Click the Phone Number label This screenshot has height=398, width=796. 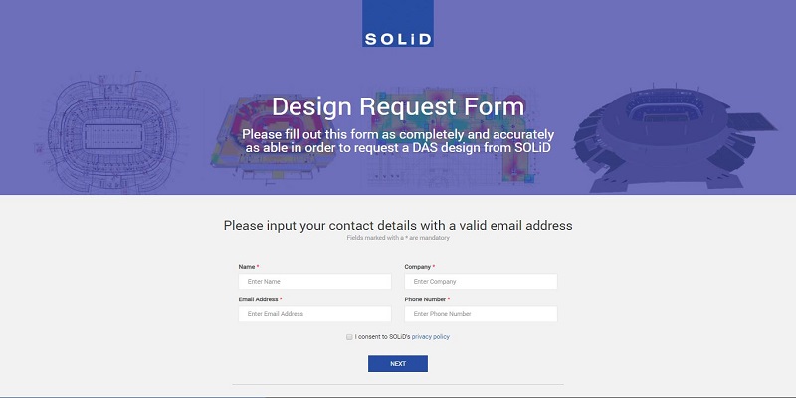(425, 299)
